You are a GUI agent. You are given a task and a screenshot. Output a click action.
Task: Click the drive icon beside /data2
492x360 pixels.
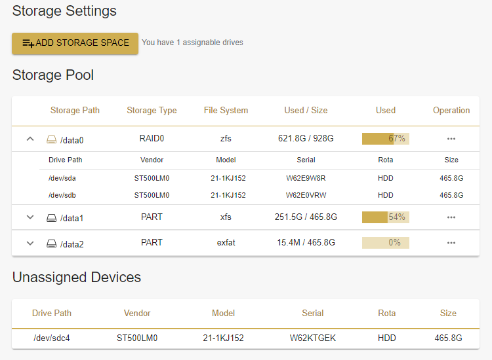[x=51, y=244]
